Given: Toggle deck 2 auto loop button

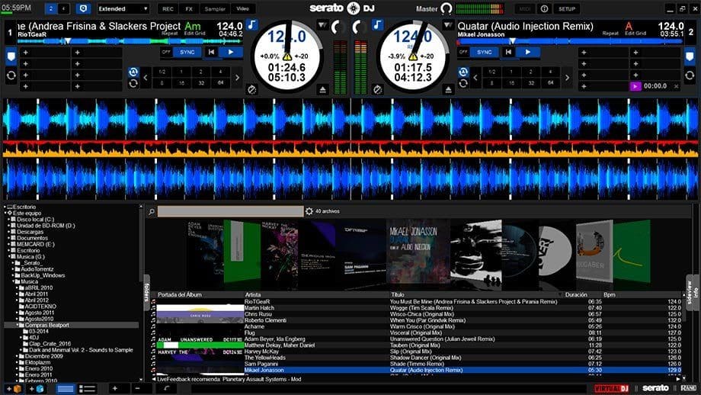Looking at the screenshot, I should point(463,72).
